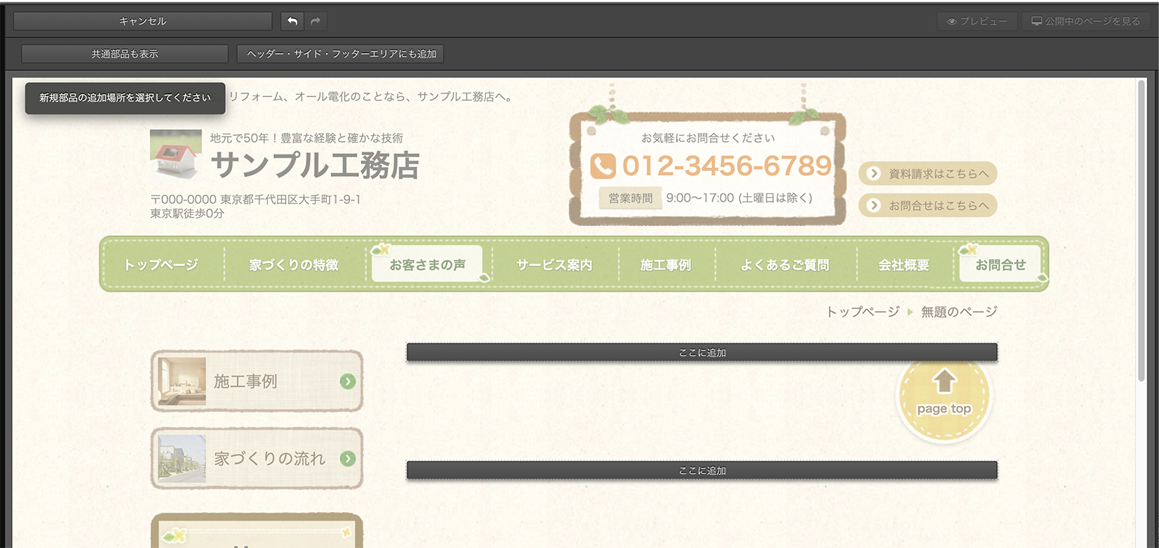This screenshot has width=1159, height=548.
Task: Select the second ここに追加 bar
Action: [701, 470]
